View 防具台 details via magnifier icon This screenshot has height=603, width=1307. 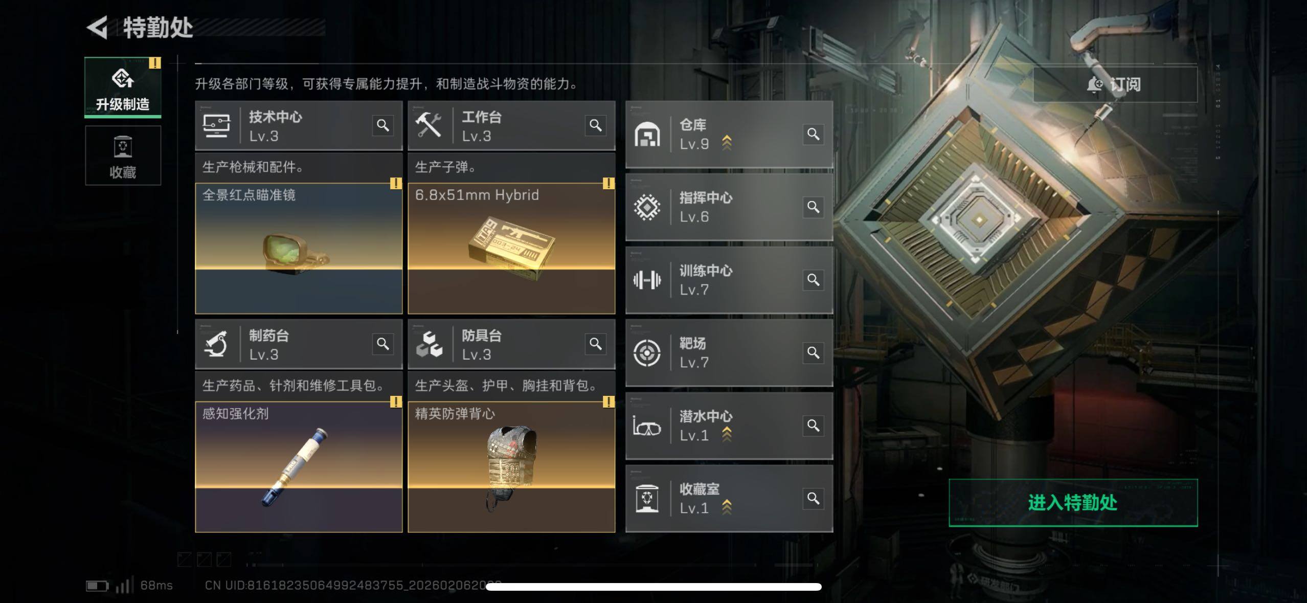click(x=595, y=344)
